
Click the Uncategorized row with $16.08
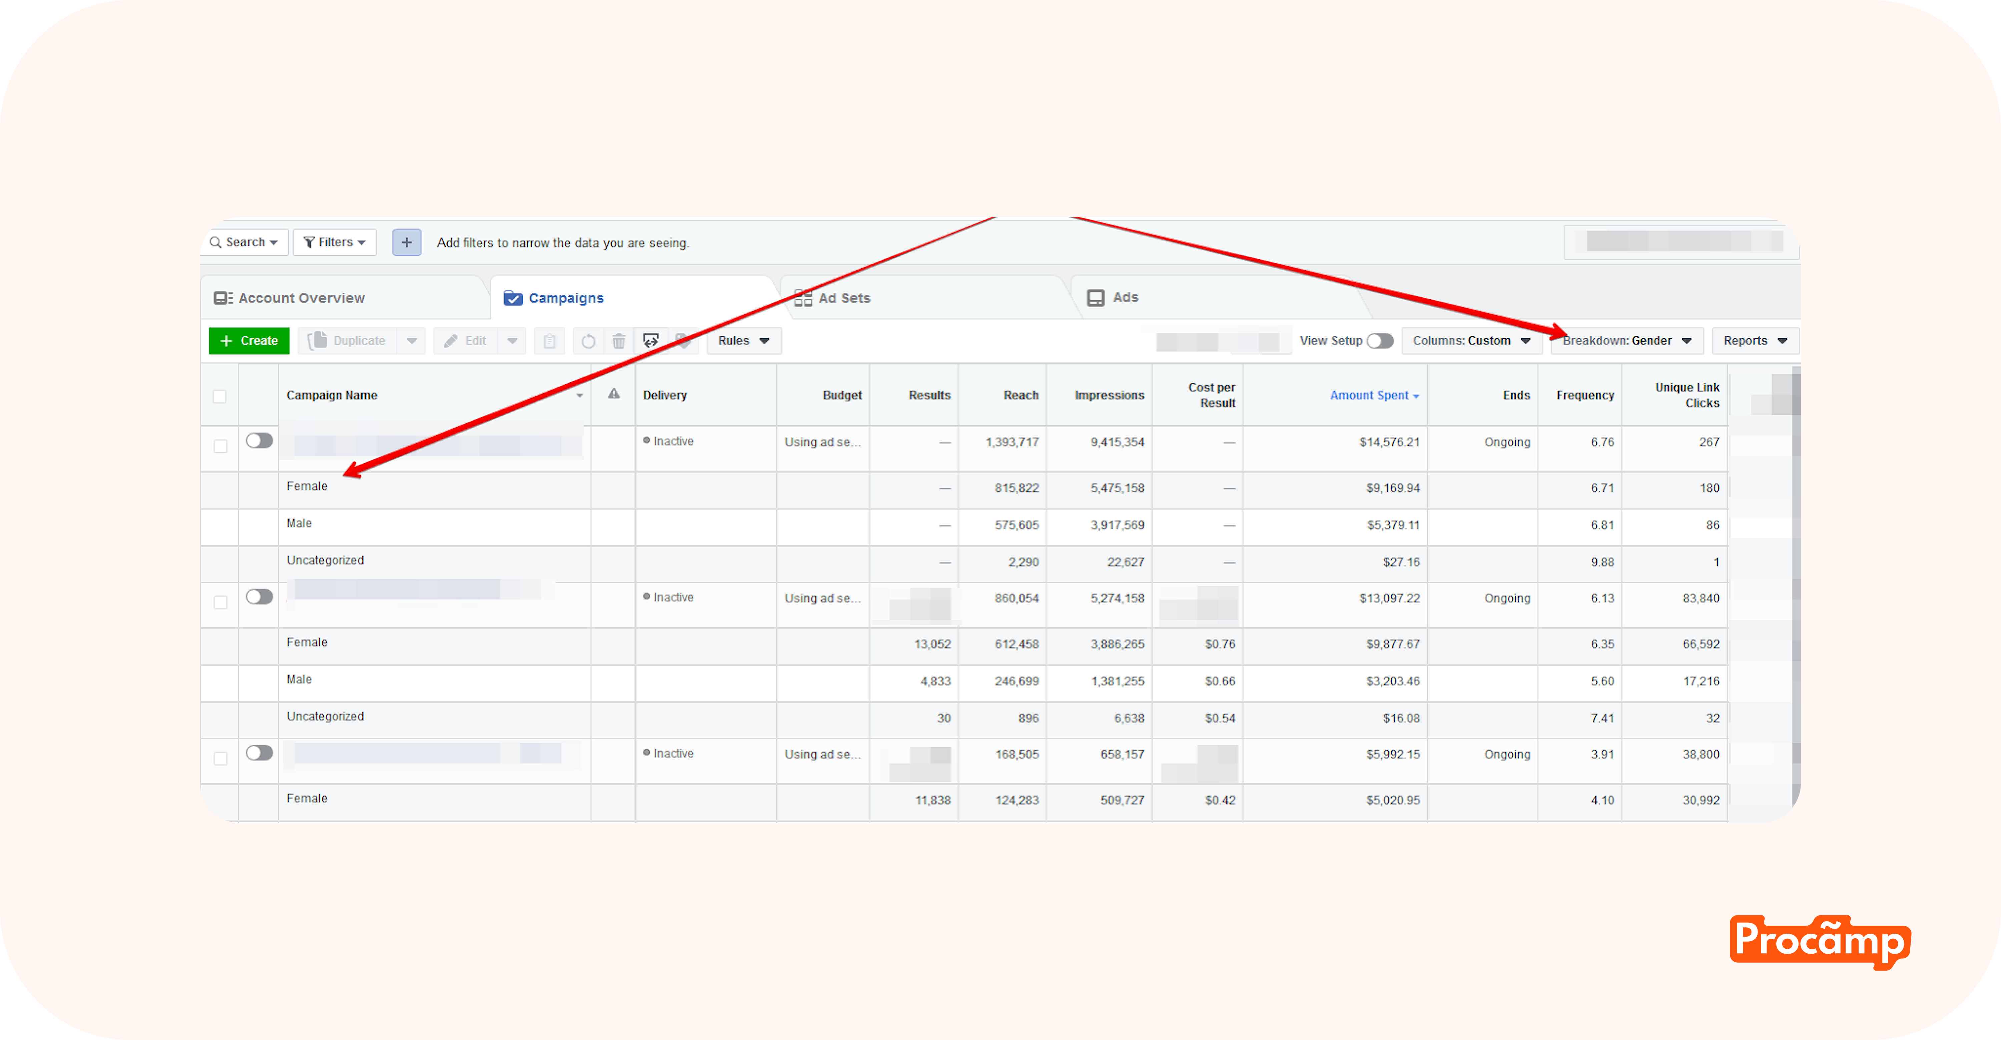[964, 720]
